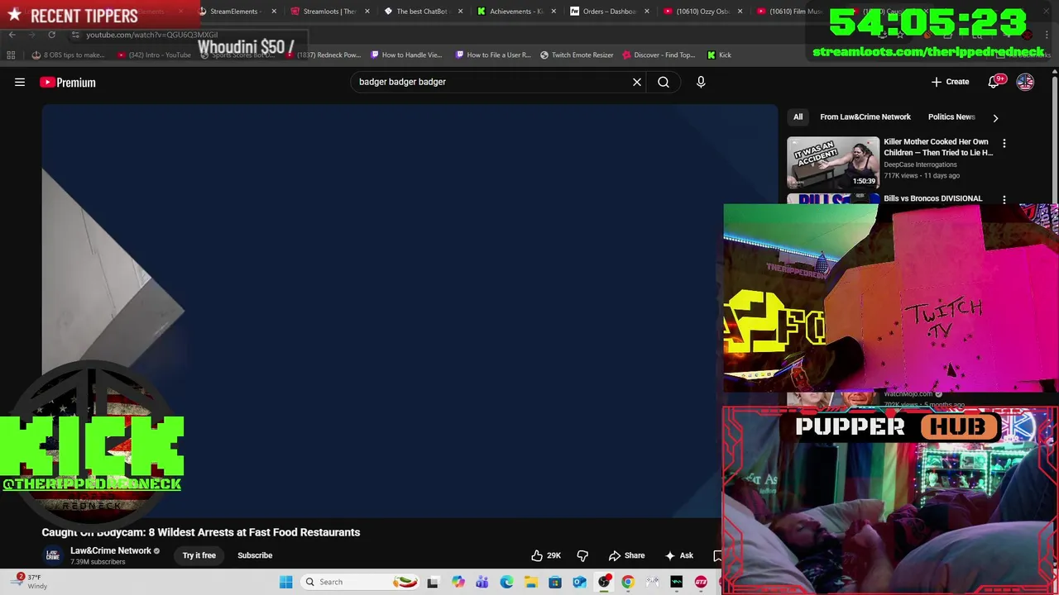Open Killer Mother Cooked video title

pos(938,147)
